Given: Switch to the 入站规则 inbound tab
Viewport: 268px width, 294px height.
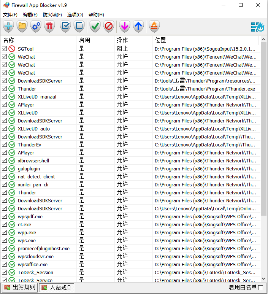Looking at the screenshot, I should (57, 288).
